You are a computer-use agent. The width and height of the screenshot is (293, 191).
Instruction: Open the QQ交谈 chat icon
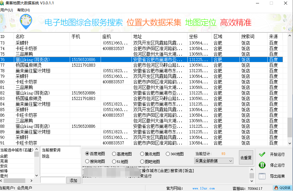(282, 187)
